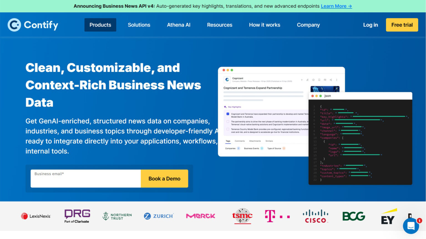Click the bookmark icon above the Cognizant article
Screen dimensions: 426x239
coord(319,80)
